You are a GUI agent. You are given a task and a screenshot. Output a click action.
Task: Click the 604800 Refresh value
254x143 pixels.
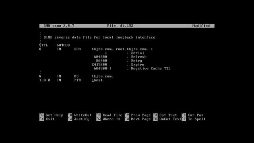100,57
